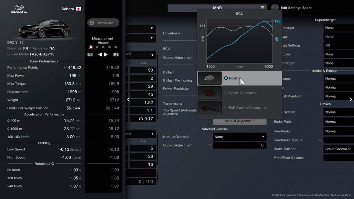Click the Full Control Computer thumbnail
The image size is (354, 199).
[x=210, y=108]
